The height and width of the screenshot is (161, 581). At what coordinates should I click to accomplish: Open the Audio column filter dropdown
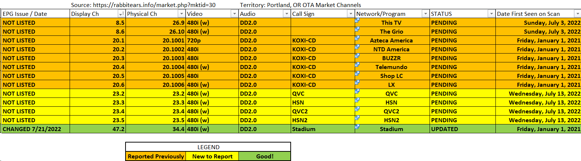pyautogui.click(x=287, y=14)
